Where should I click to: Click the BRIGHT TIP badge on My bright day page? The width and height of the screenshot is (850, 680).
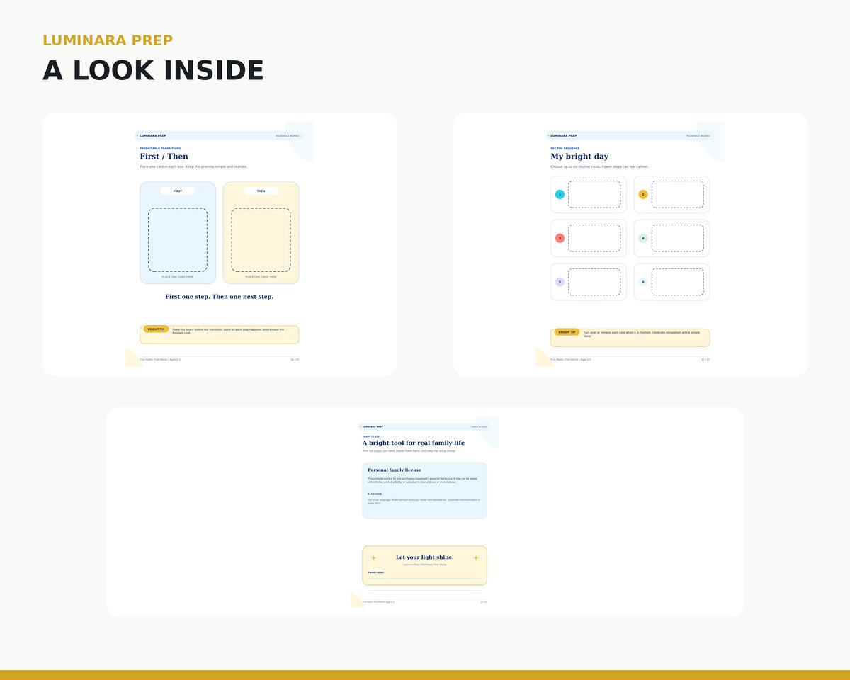(x=567, y=332)
